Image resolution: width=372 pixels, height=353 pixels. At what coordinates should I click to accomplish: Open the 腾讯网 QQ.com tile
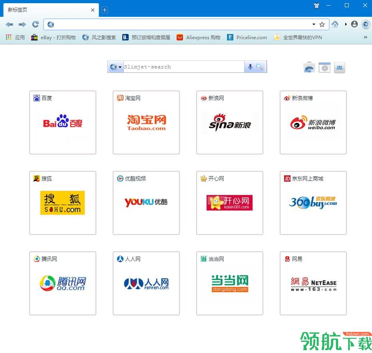click(63, 283)
